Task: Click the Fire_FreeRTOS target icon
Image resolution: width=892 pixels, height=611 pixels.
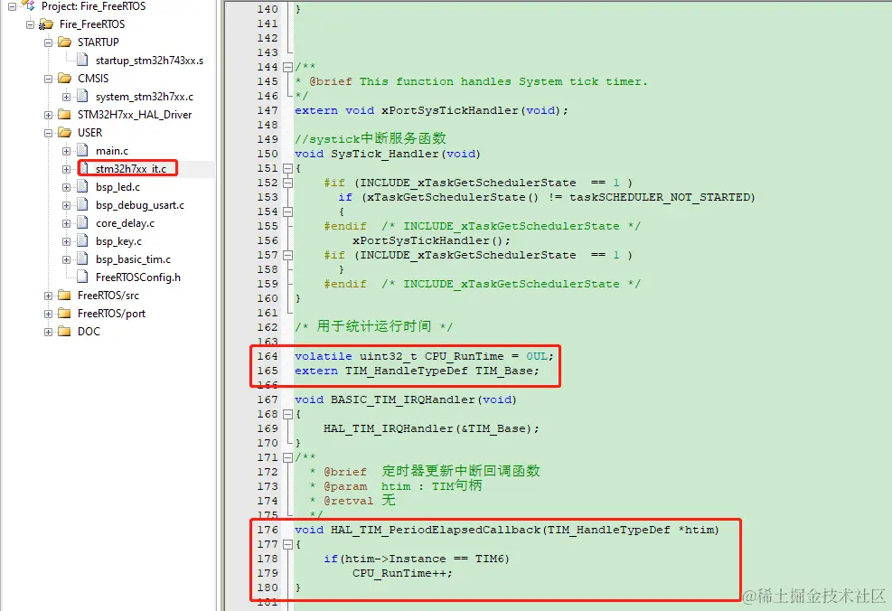Action: pyautogui.click(x=46, y=24)
